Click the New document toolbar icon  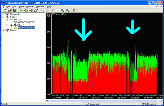tap(5, 10)
